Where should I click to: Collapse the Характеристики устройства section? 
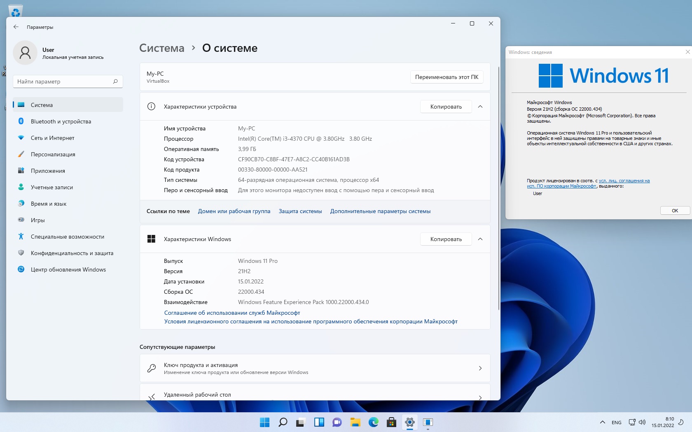[x=480, y=107]
